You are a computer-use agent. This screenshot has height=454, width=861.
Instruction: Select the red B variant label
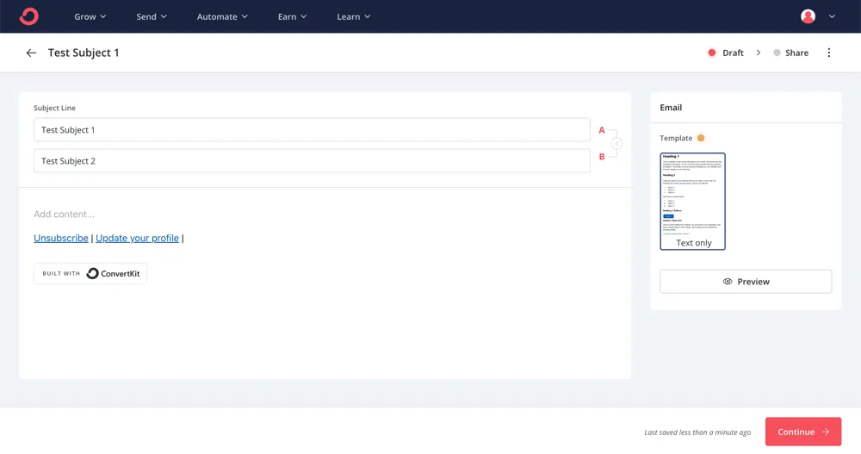click(x=602, y=157)
